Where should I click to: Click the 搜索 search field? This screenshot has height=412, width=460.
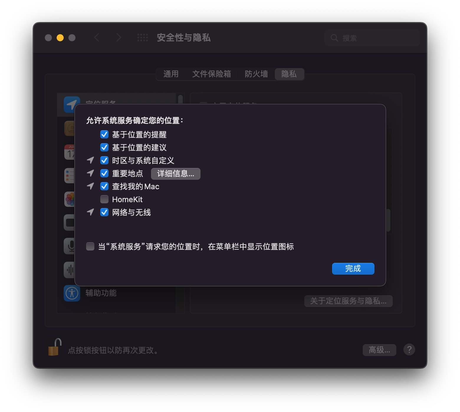(372, 38)
